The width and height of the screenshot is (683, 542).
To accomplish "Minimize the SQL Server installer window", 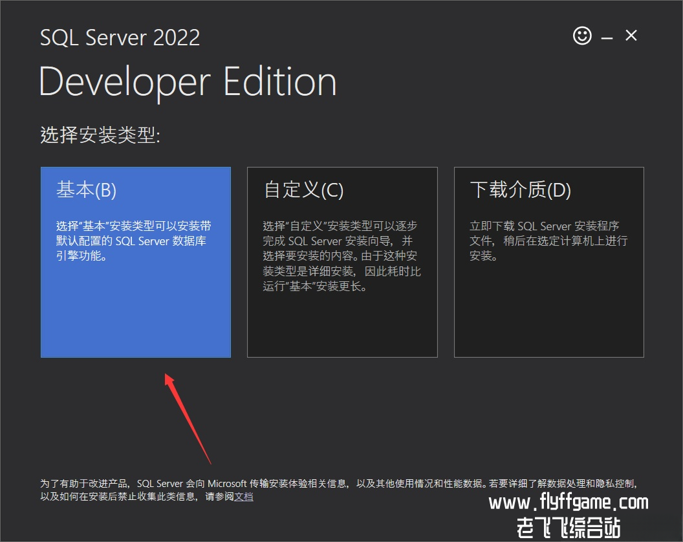I will pos(607,38).
